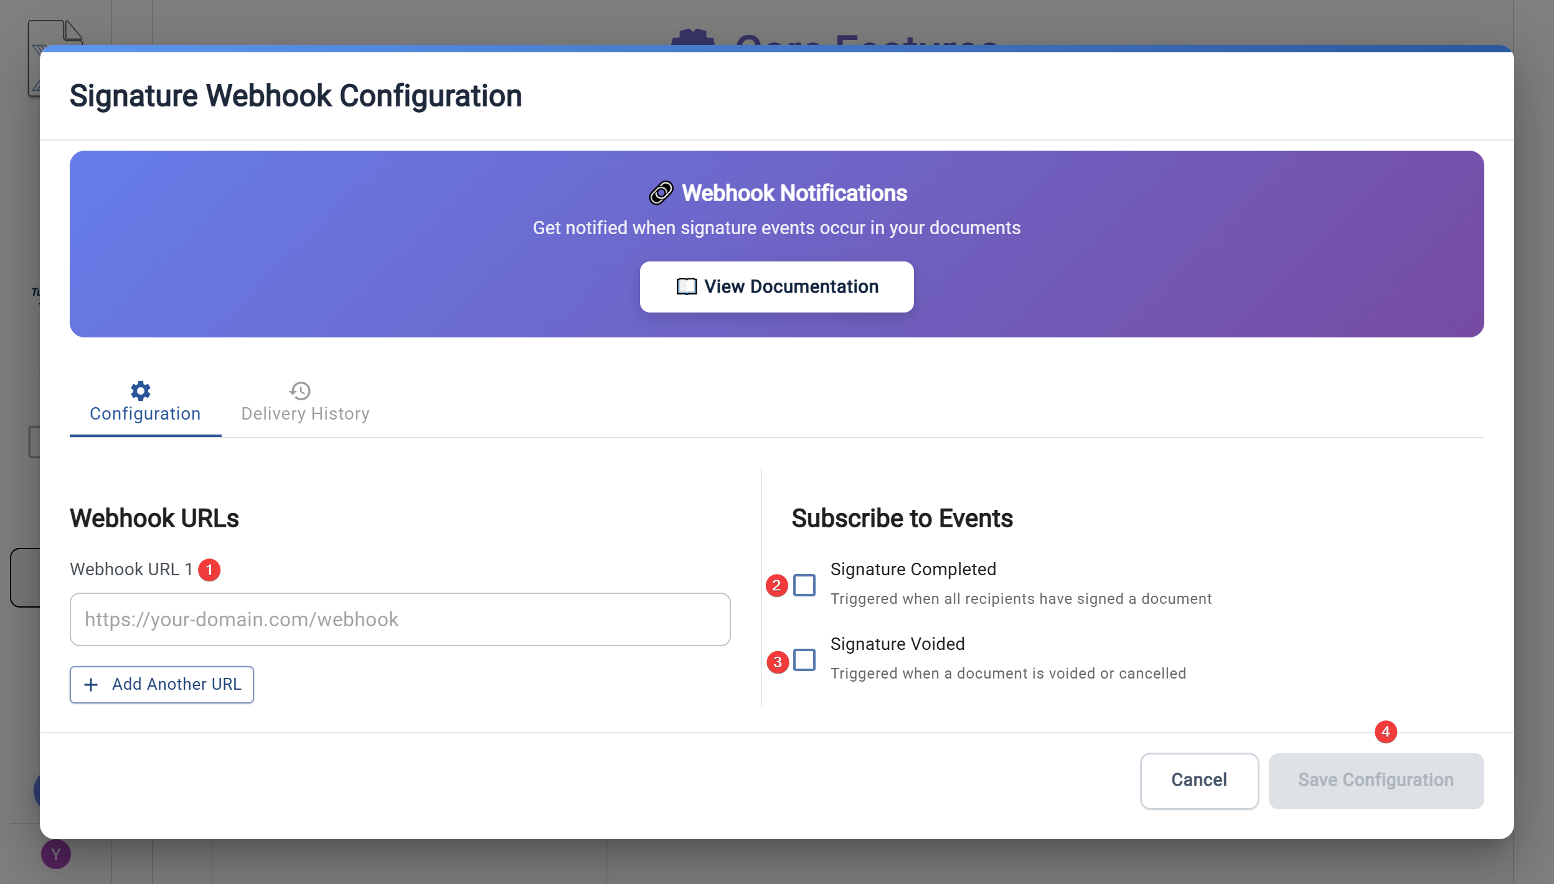
Task: Click the Signature Voided label text
Action: pyautogui.click(x=897, y=644)
